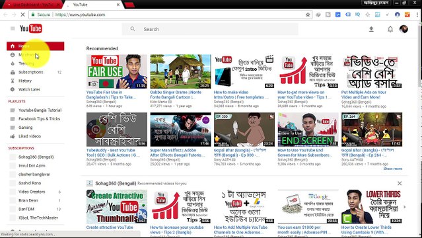422x238 pixels.
Task: Open clasher banglavai subscription
Action: [x=35, y=175]
